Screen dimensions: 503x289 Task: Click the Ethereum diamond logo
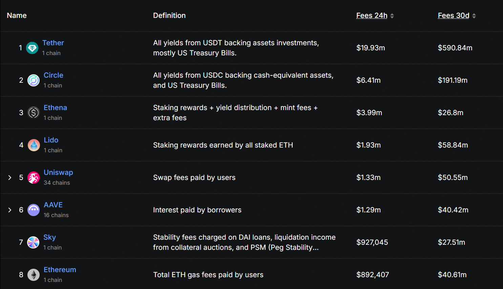pyautogui.click(x=34, y=275)
